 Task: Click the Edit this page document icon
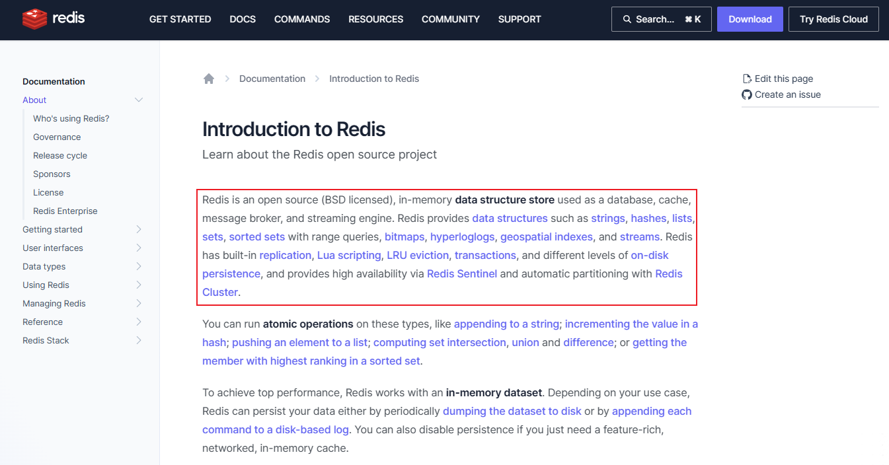(747, 79)
